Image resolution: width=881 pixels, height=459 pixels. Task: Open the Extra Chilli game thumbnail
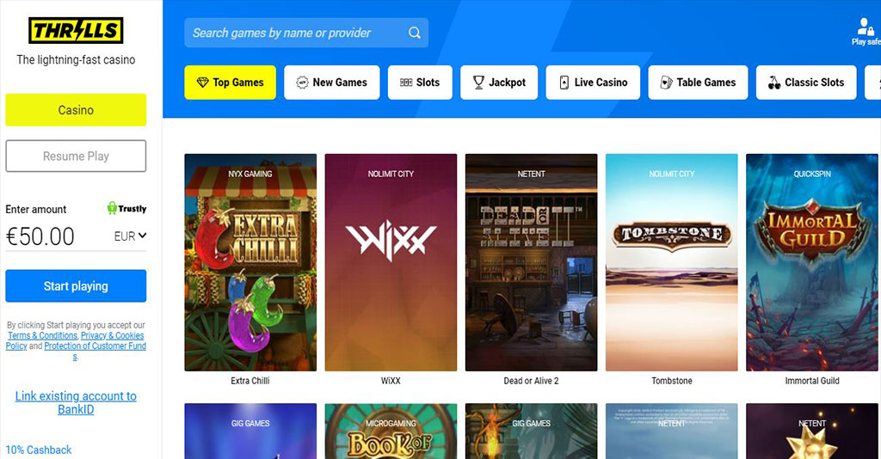[250, 262]
